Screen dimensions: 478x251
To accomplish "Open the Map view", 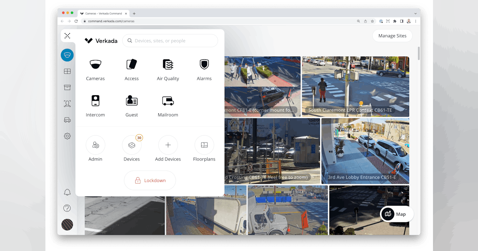I will [396, 214].
